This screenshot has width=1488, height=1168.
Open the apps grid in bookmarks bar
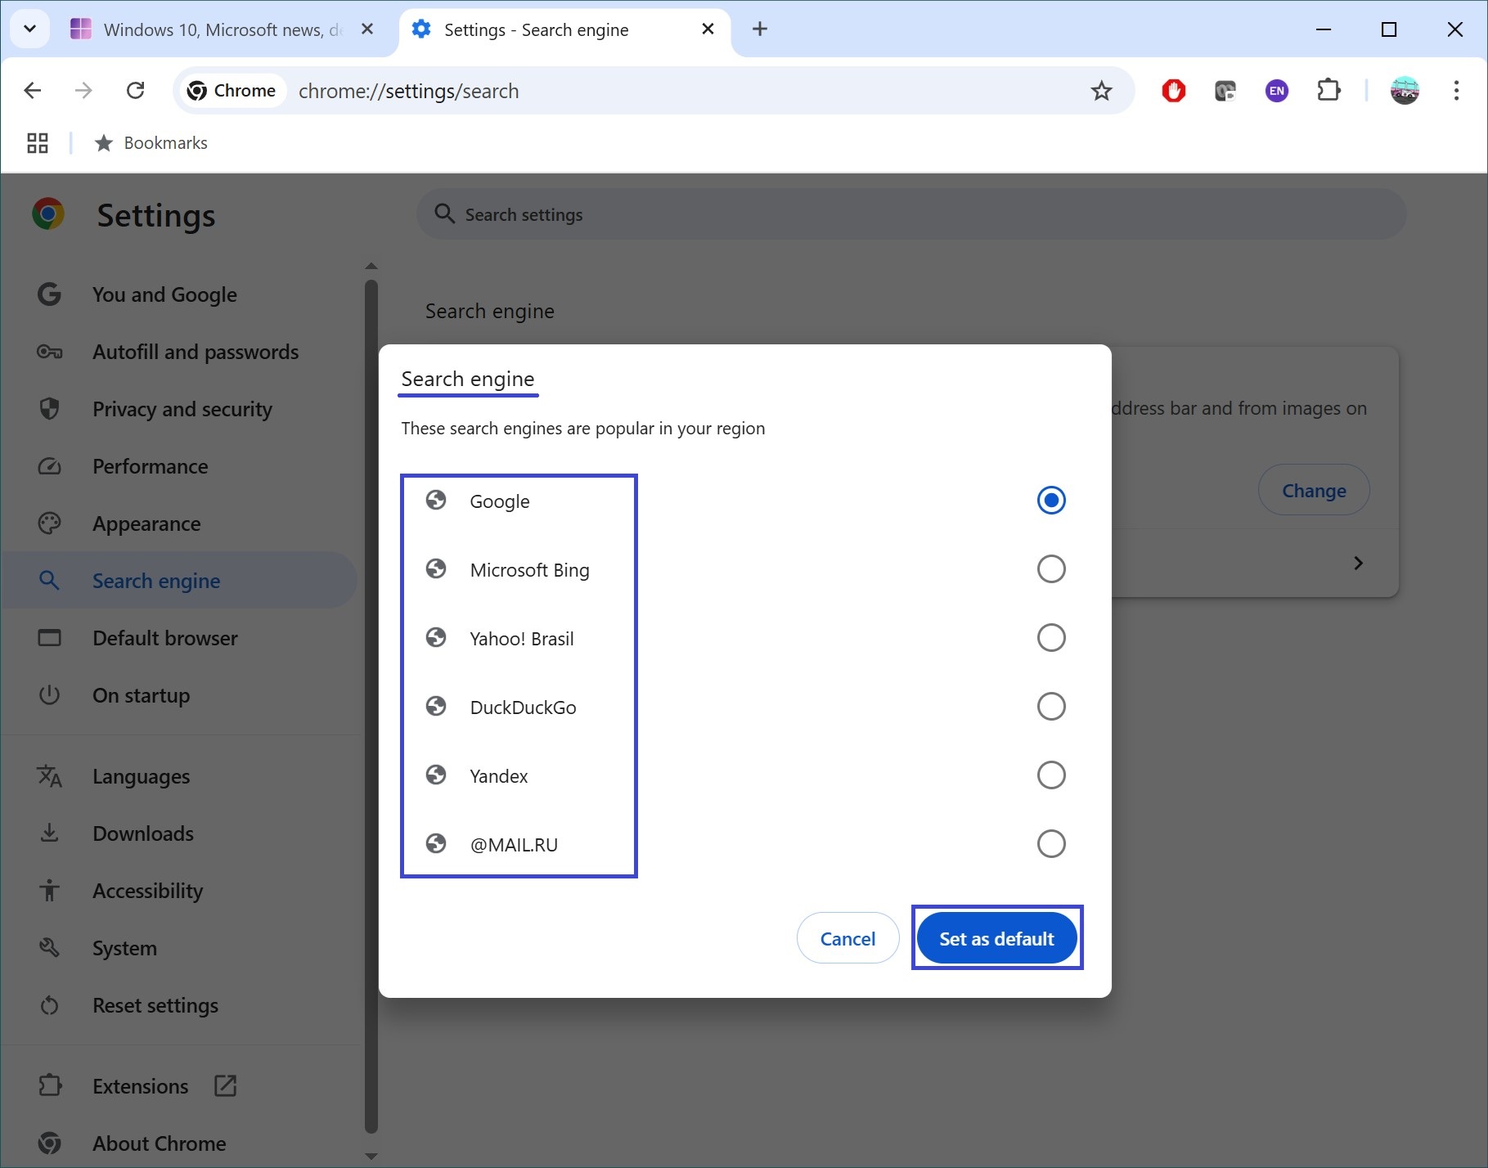click(x=38, y=143)
